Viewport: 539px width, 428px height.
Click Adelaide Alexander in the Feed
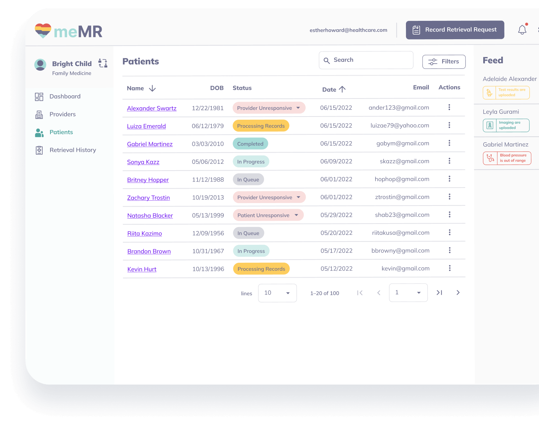point(510,79)
